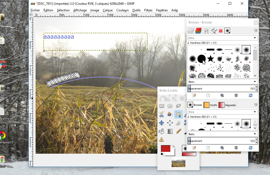270x175 pixels.
Task: Open the Tool Options tab icon
Action: click(206, 31)
